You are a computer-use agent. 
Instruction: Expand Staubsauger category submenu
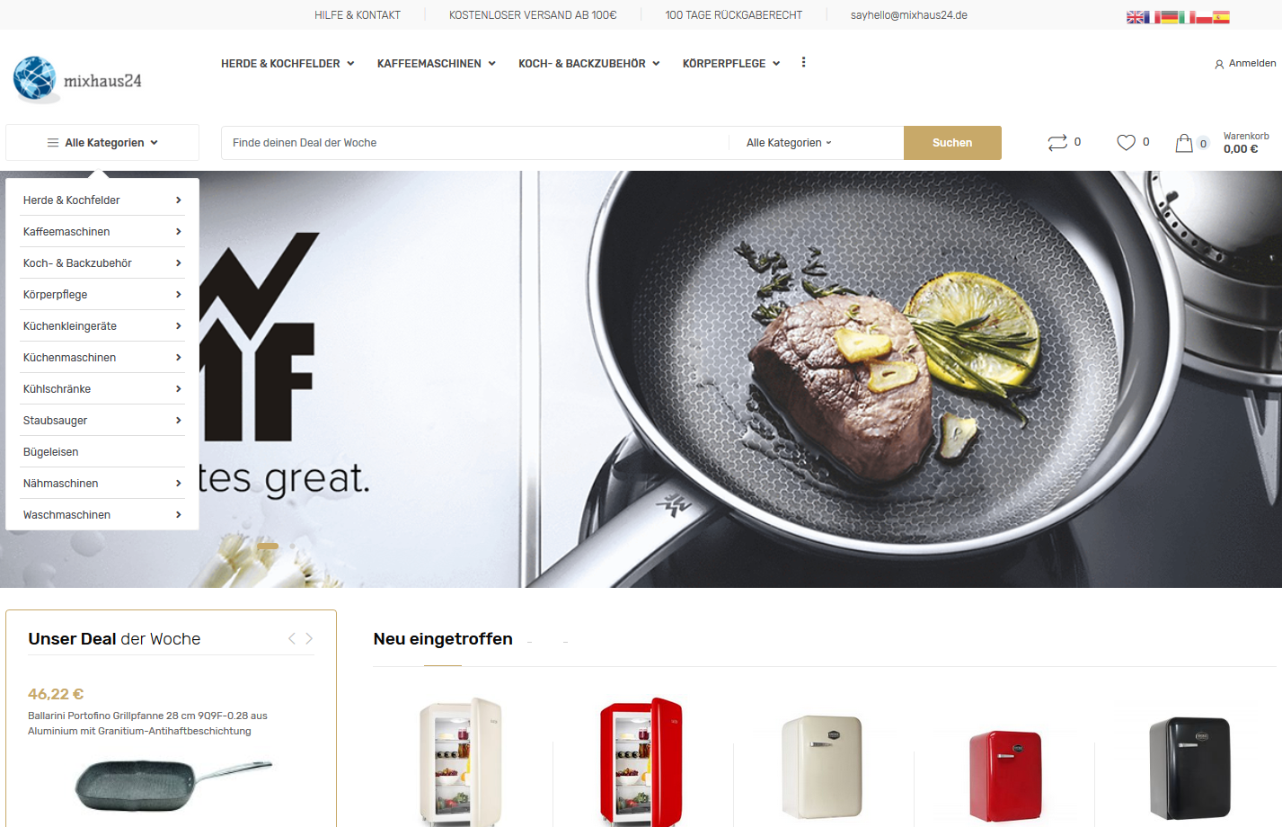click(x=102, y=421)
